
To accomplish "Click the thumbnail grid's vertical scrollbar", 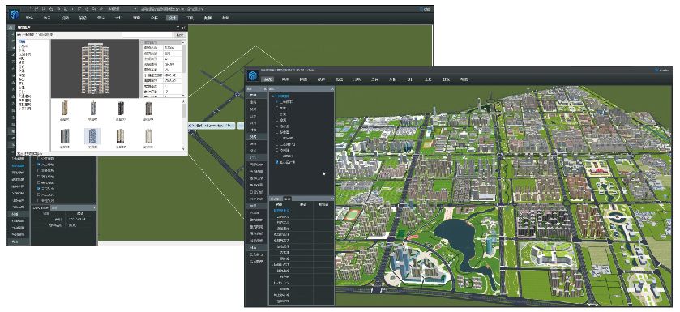I will point(184,125).
